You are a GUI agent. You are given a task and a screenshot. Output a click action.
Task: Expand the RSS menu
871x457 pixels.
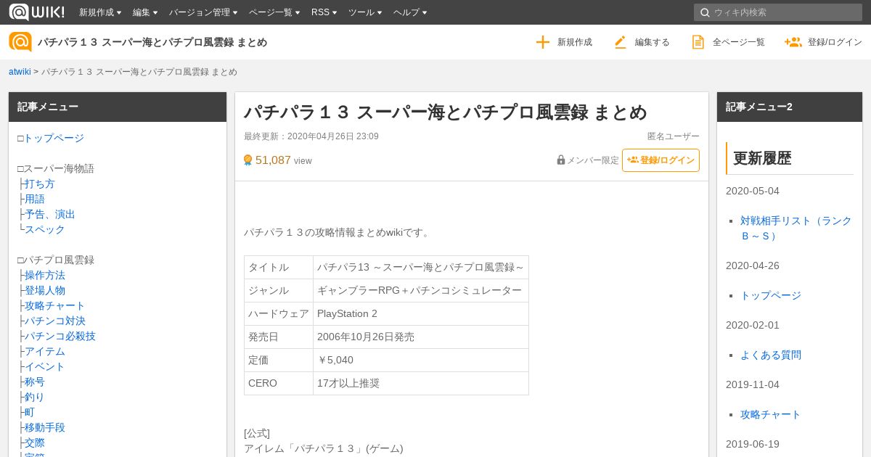pyautogui.click(x=324, y=12)
